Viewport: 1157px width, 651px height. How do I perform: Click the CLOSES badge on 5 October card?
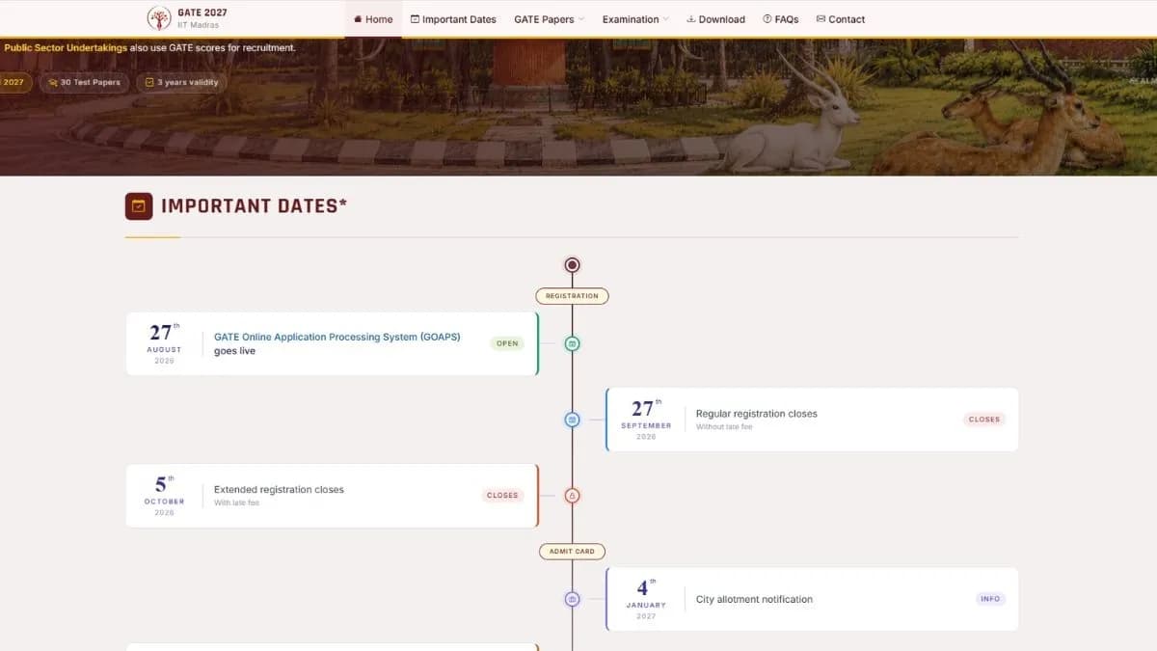point(502,496)
